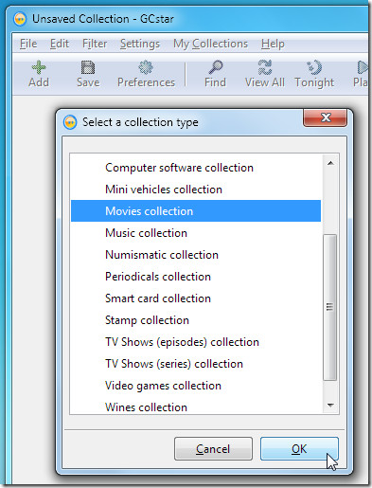Close the Select a collection type dialog

coord(326,117)
